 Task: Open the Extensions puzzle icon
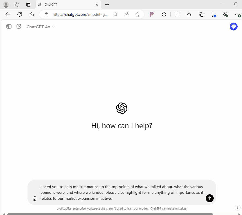coord(164,14)
